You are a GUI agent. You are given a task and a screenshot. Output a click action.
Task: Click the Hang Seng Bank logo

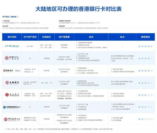coord(12,95)
